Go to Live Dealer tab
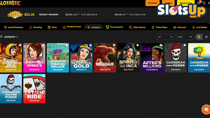The image size is (210, 118). (x=199, y=27)
